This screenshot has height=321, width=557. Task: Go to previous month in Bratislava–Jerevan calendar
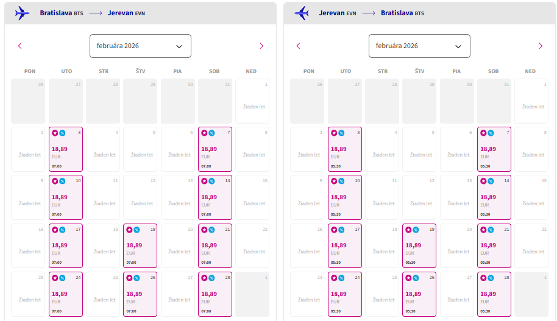pyautogui.click(x=20, y=46)
